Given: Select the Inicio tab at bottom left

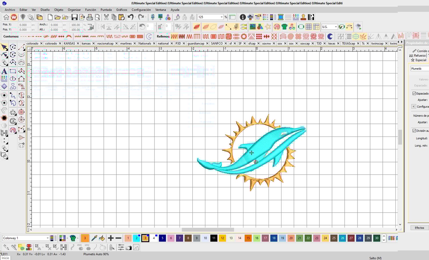Looking at the screenshot, I should tap(5, 258).
